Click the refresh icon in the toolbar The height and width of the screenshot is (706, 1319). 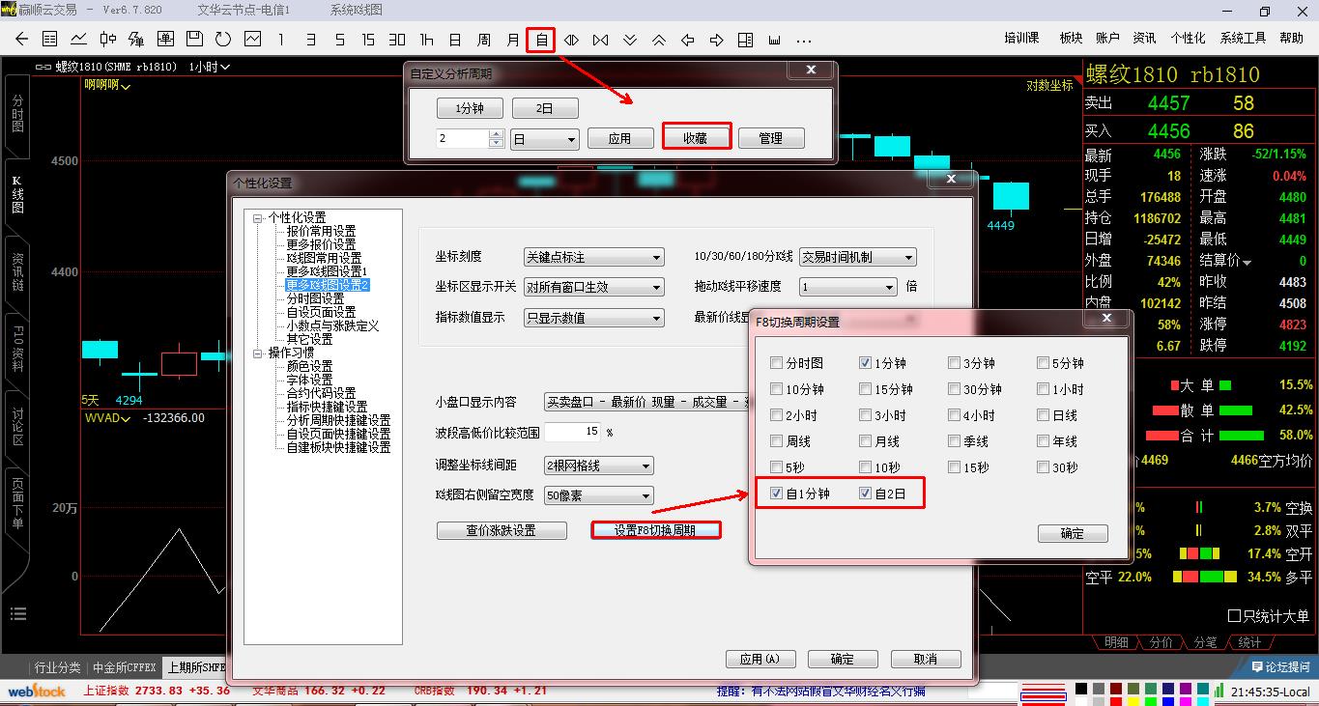click(x=223, y=40)
